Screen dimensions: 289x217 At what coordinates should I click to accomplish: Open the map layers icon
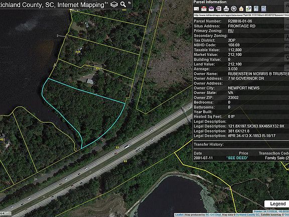point(114,5)
